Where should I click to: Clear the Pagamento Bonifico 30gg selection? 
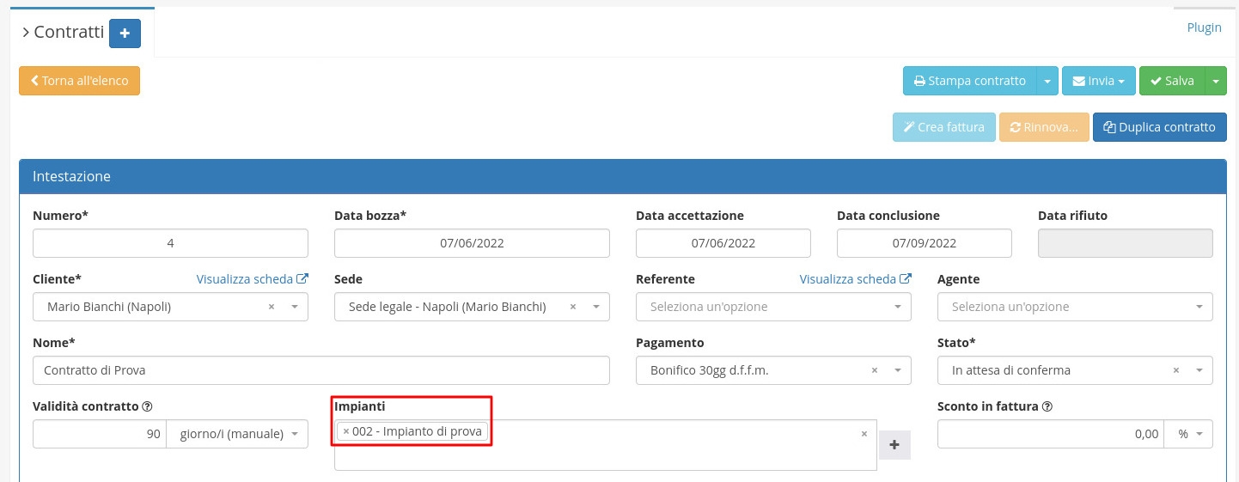875,370
